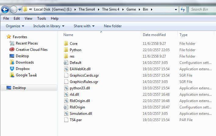Image resolution: width=216 pixels, height=136 pixels.
Task: Open the Organize dropdown
Action: tap(15, 26)
